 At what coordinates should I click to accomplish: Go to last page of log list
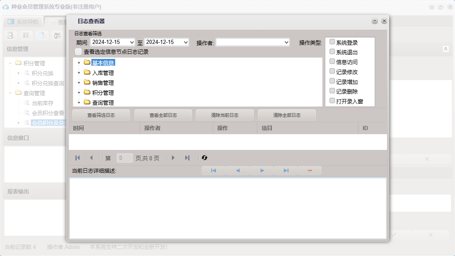tap(187, 158)
